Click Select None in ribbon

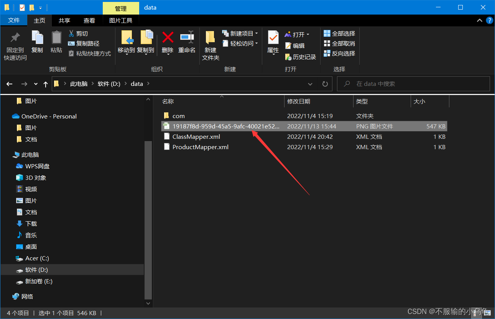339,44
